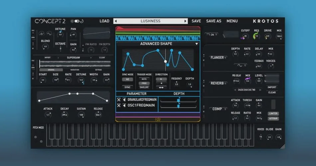This screenshot has width=316, height=166.
Task: Select the sawtooth waveform icon in oscillator
Action: pyautogui.click(x=42, y=34)
